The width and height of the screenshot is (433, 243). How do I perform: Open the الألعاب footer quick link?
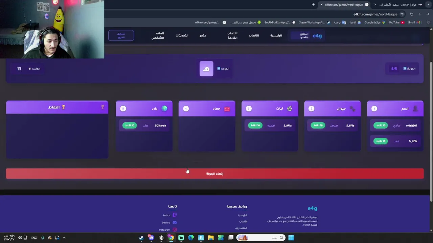tap(243, 222)
